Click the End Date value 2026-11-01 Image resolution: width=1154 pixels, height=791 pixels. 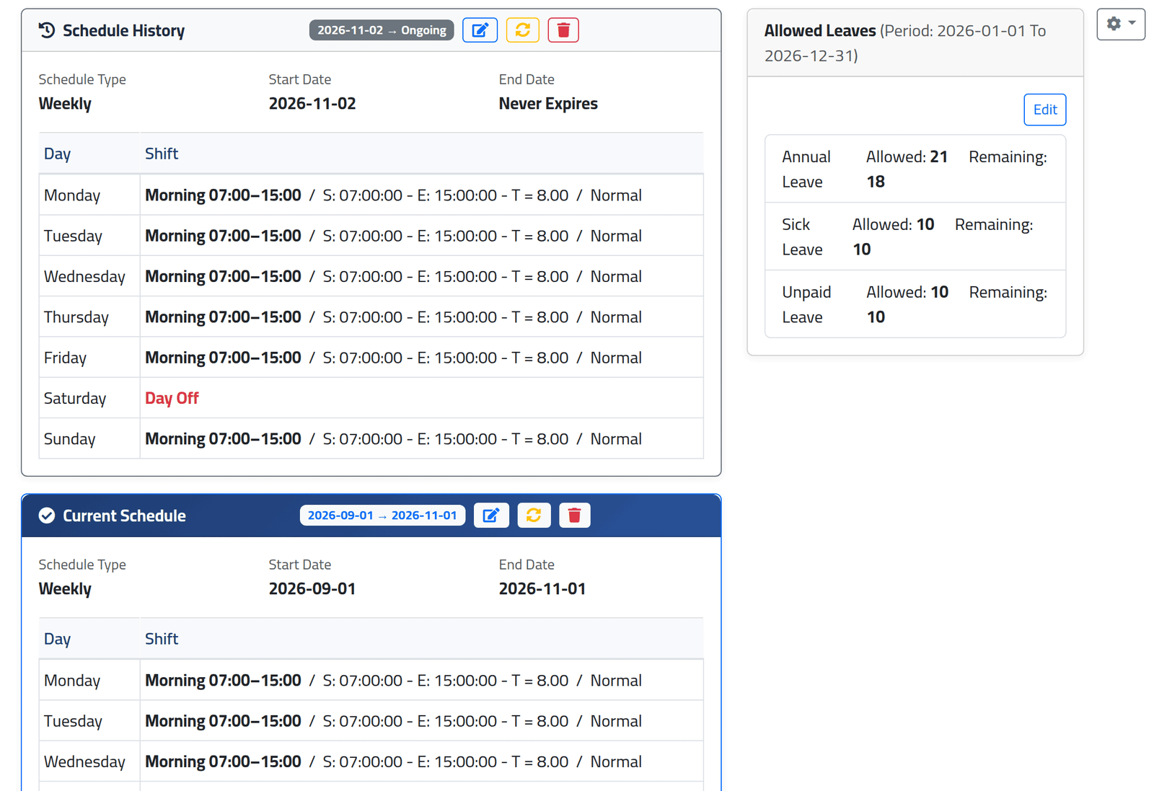tap(542, 589)
